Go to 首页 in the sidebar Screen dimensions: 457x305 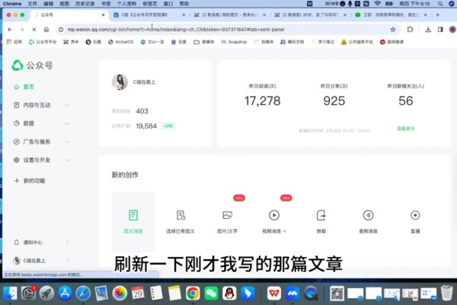(29, 87)
